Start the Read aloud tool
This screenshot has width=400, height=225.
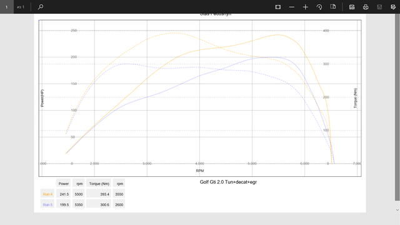[x=352, y=7]
